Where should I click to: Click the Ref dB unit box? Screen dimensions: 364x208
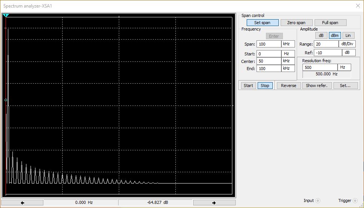(x=349, y=53)
